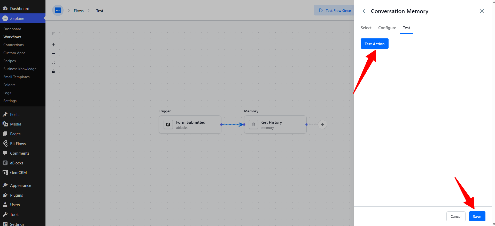This screenshot has height=226, width=495.
Task: Open Zaplane Connections submenu item
Action: pyautogui.click(x=13, y=45)
